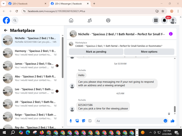182x136 pixels.
Task: Click the browser forward button
Action: pos(10,11)
